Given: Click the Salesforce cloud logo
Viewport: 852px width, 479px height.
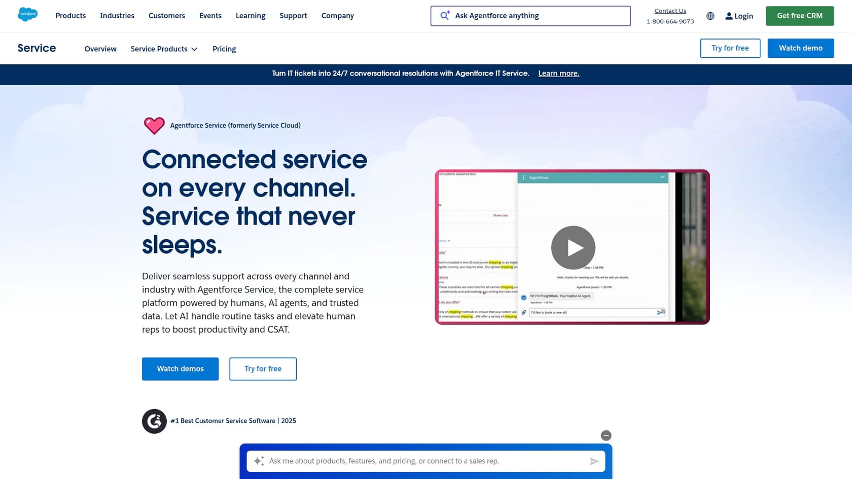Looking at the screenshot, I should coord(28,14).
